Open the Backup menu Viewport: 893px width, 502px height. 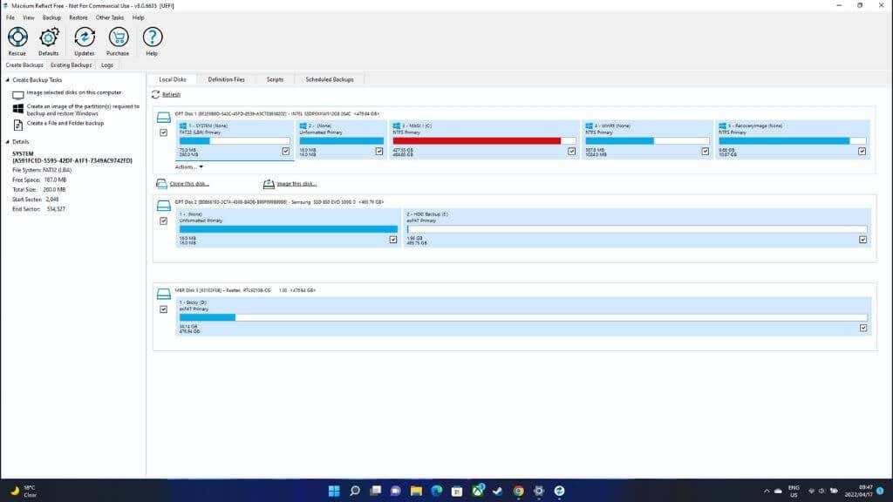click(x=51, y=17)
